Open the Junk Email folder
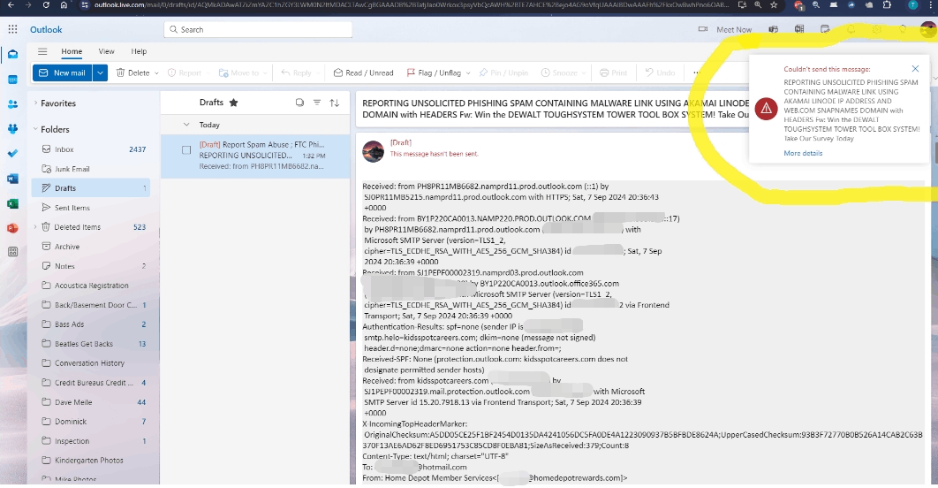The width and height of the screenshot is (938, 488). coord(90,169)
